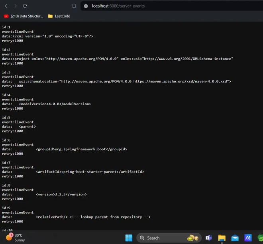Open the blue slashed-icon app on taskbar
This screenshot has width=263, height=244.
[x=248, y=238]
